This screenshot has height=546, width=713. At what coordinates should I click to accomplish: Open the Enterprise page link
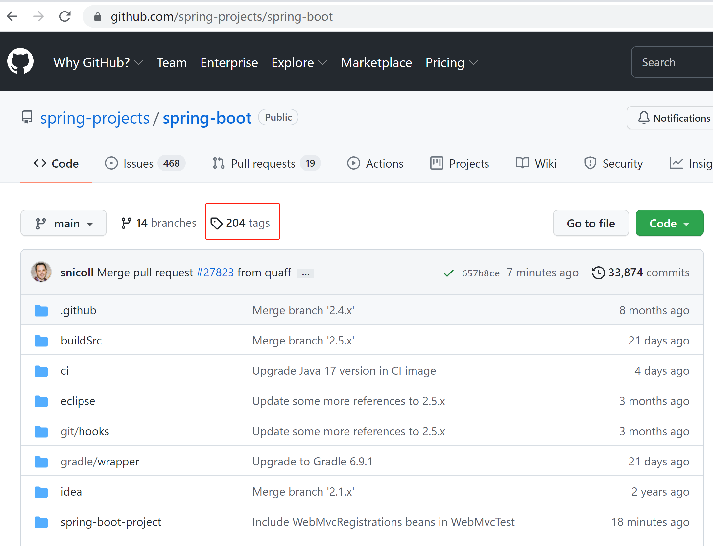click(x=229, y=62)
